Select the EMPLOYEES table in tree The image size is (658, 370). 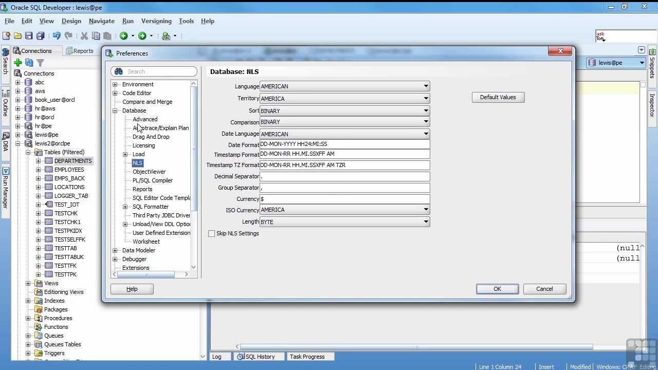pyautogui.click(x=69, y=170)
